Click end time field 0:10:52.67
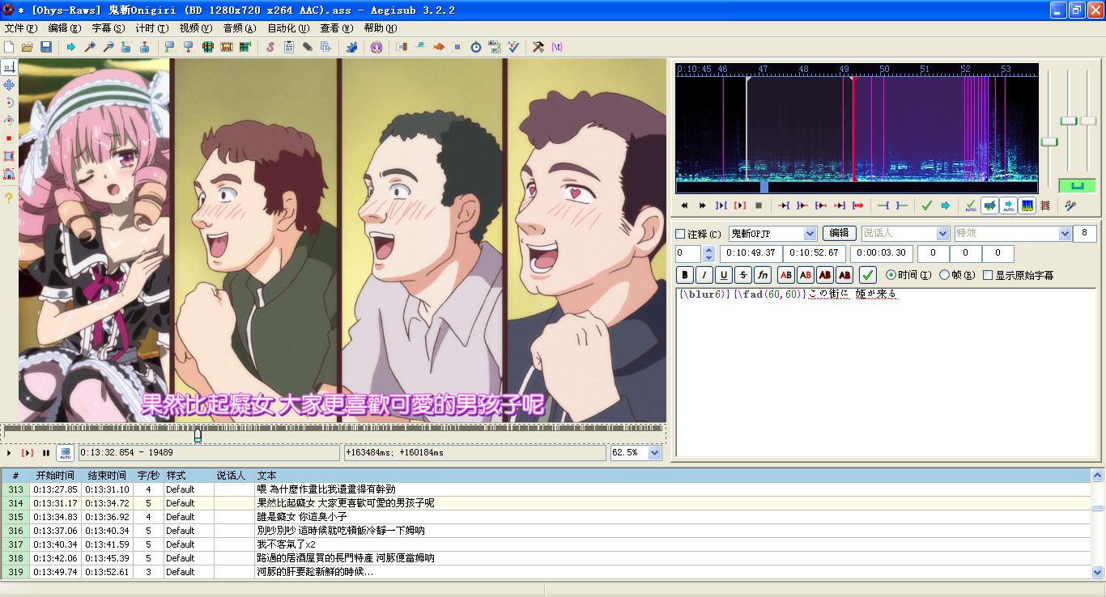 coord(815,253)
